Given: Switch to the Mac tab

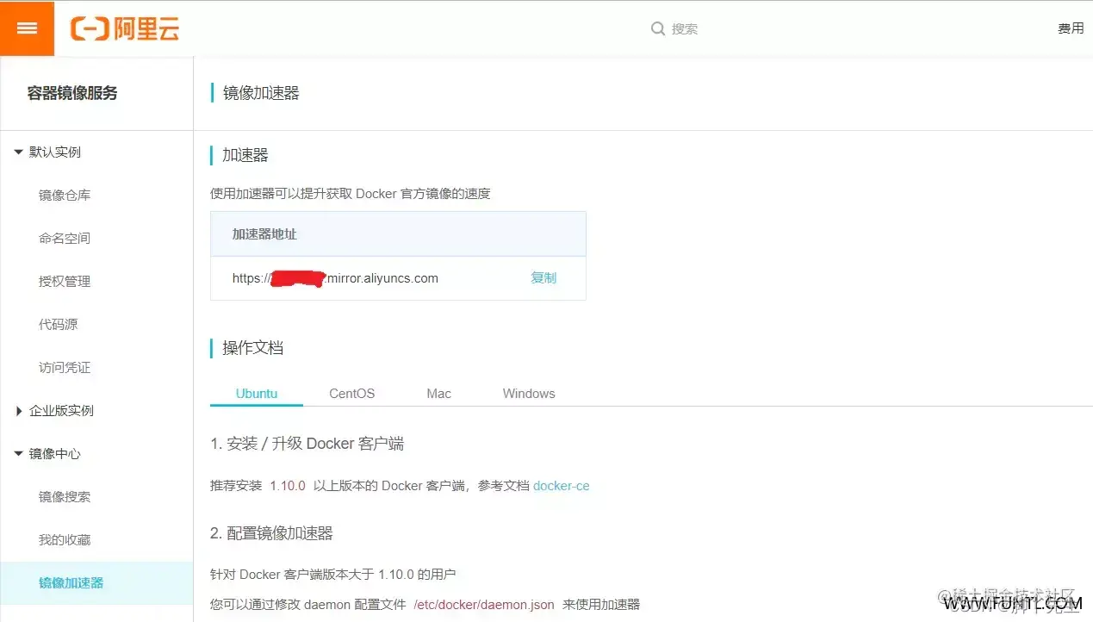Looking at the screenshot, I should click(x=438, y=393).
